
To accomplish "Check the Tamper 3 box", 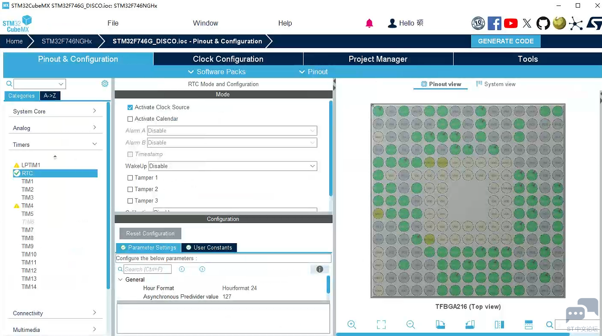I will (130, 201).
